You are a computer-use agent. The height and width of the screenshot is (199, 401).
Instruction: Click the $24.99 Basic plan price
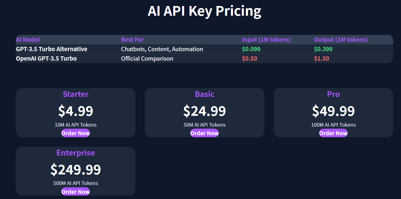(x=204, y=111)
